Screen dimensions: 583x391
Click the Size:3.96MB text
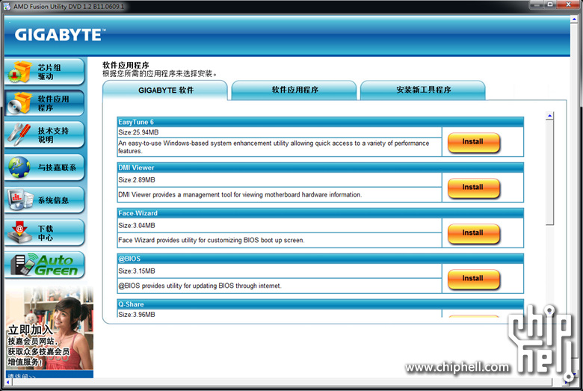pos(137,315)
